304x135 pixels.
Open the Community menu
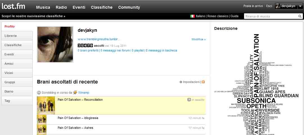tap(129, 7)
